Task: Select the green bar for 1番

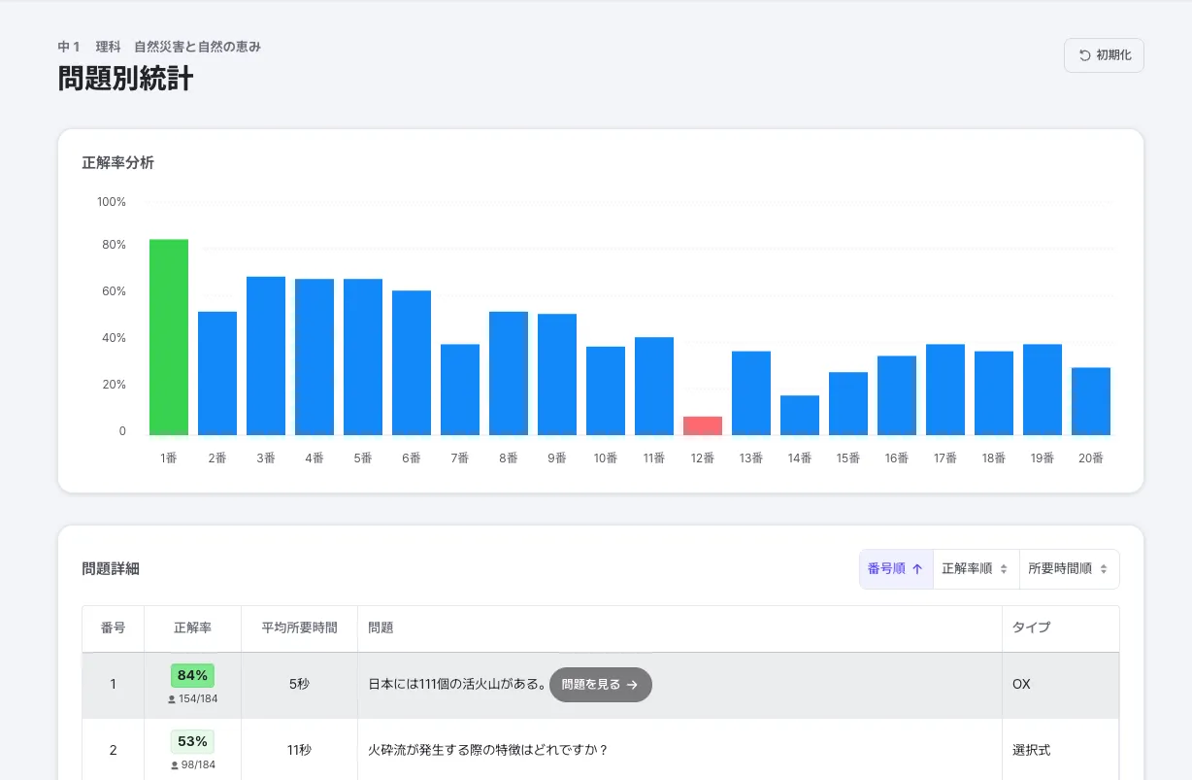Action: [x=169, y=337]
